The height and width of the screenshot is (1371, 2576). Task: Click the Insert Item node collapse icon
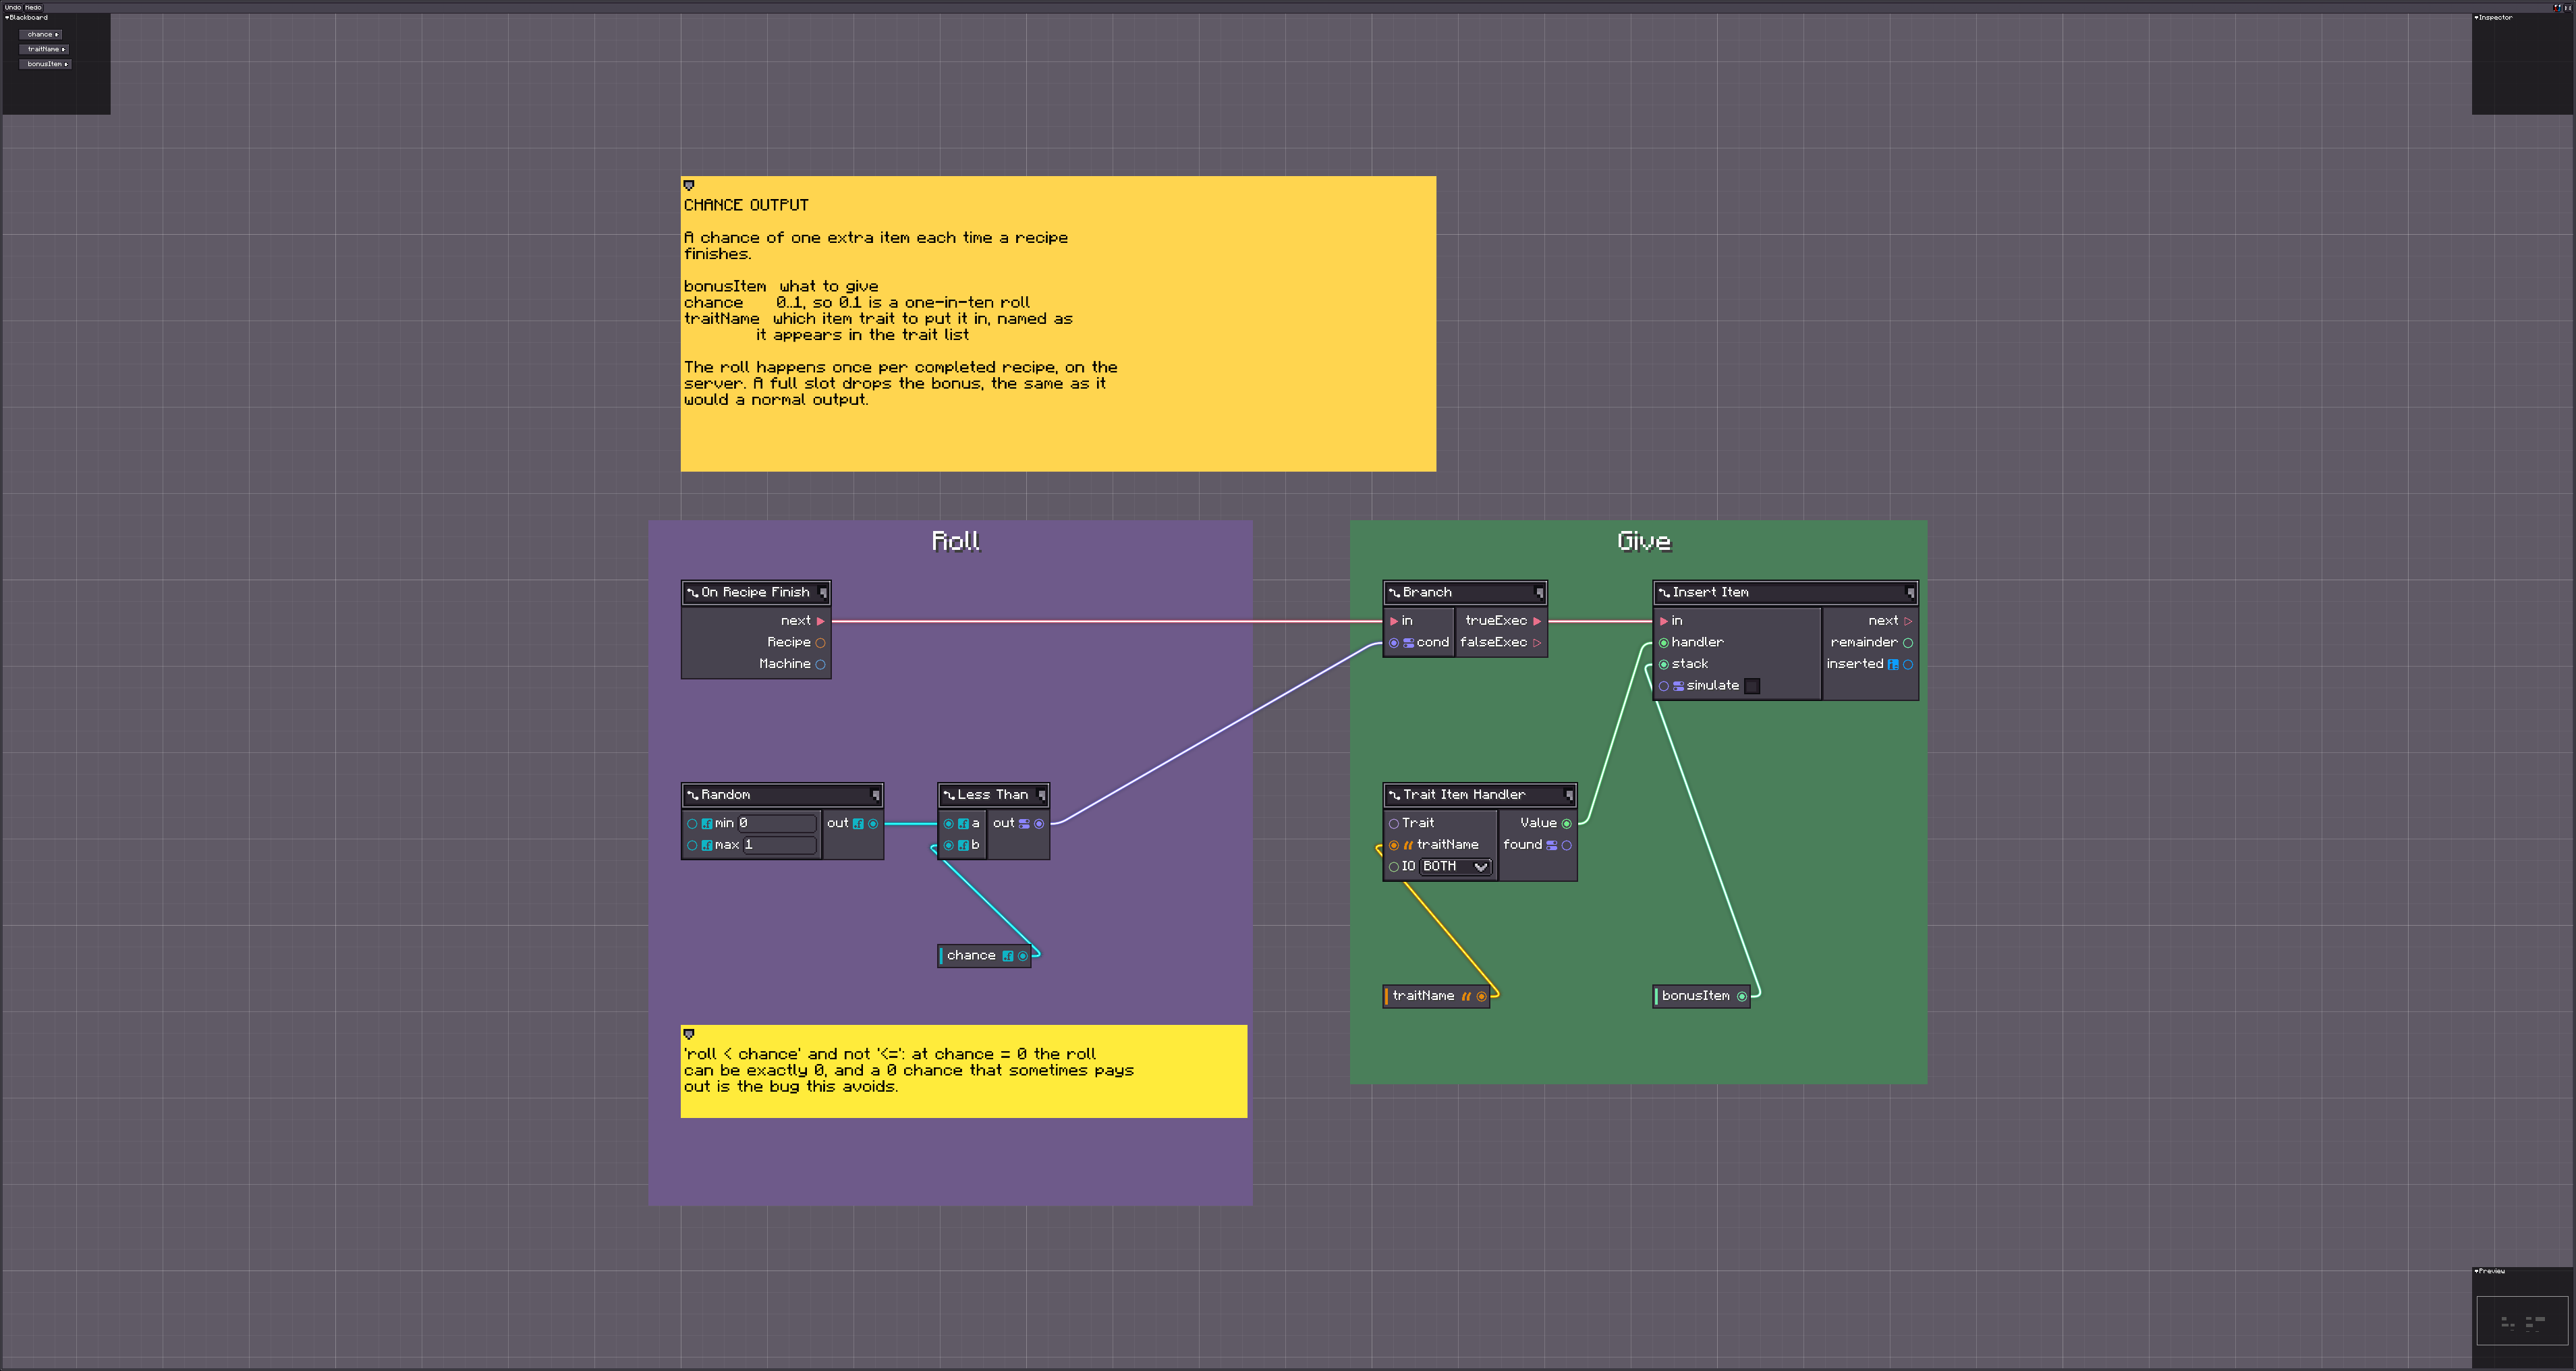pos(1910,593)
